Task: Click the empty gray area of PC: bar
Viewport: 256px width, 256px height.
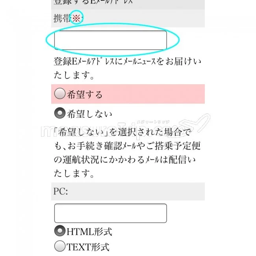Action: pyautogui.click(x=138, y=191)
